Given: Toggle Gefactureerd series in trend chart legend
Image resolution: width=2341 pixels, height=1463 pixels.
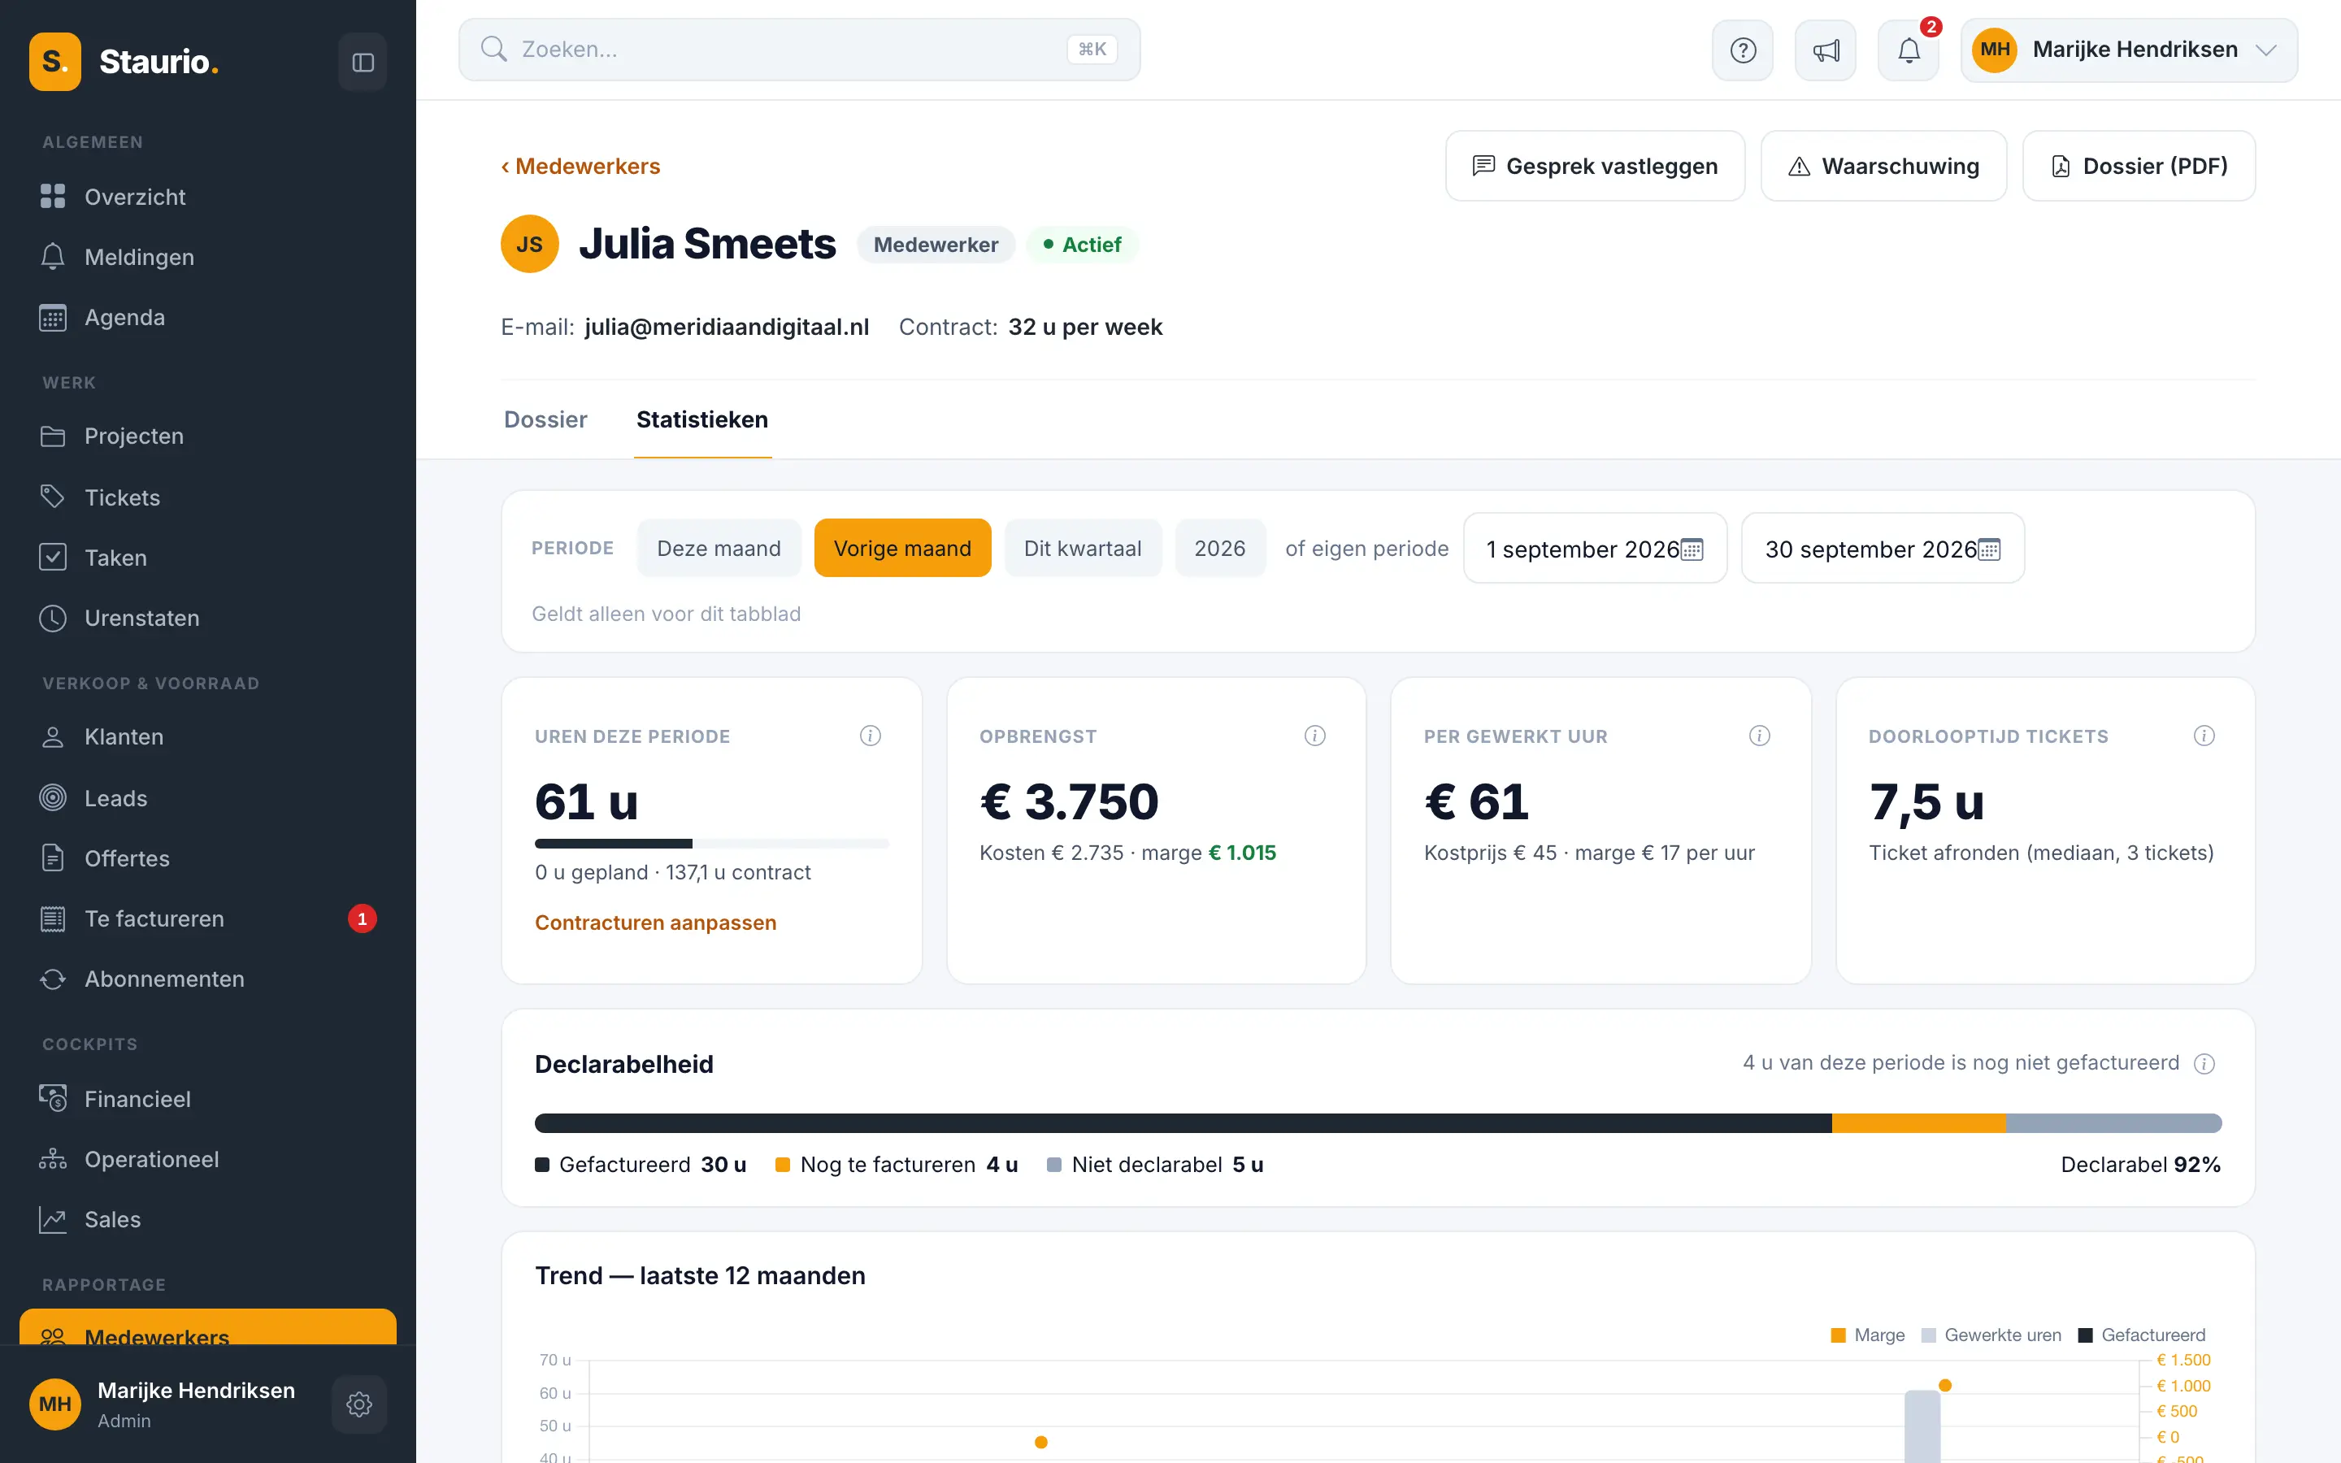Looking at the screenshot, I should pyautogui.click(x=2142, y=1335).
